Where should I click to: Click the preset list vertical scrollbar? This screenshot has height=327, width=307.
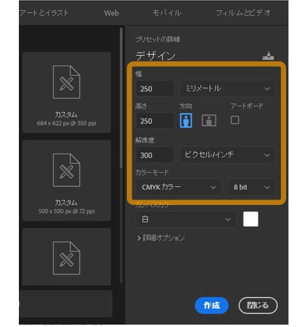[x=121, y=98]
